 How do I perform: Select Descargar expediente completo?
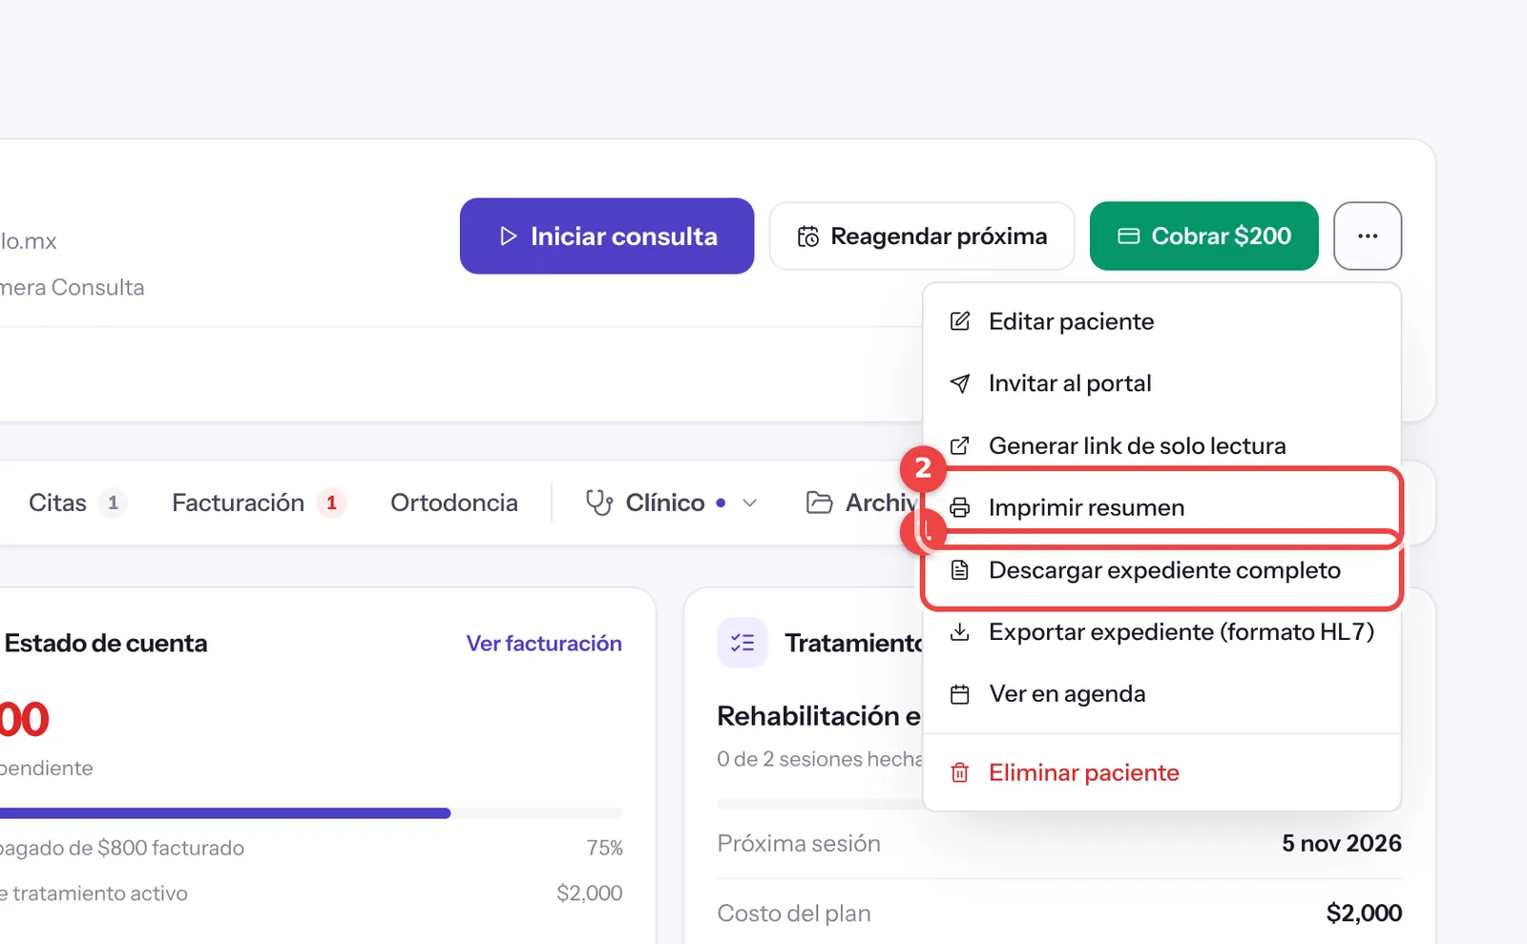[1161, 570]
